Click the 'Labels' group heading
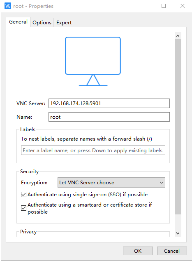Viewport: 192px width, 261px height. pyautogui.click(x=28, y=129)
